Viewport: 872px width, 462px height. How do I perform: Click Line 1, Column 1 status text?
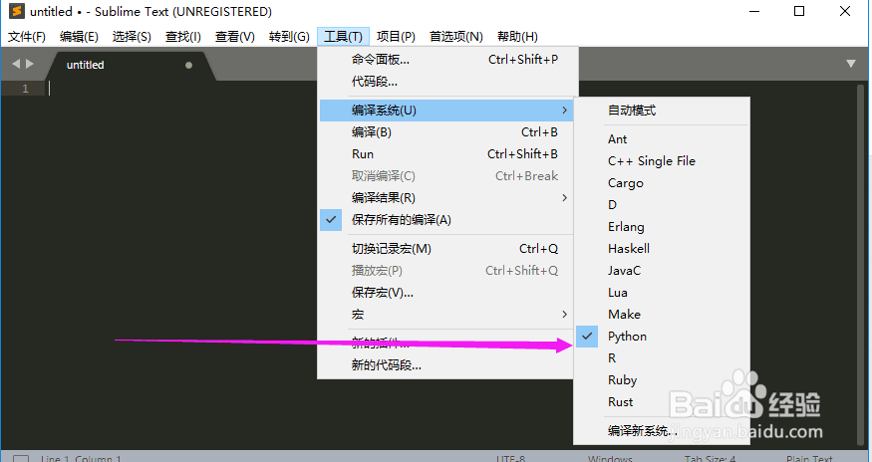coord(81,459)
